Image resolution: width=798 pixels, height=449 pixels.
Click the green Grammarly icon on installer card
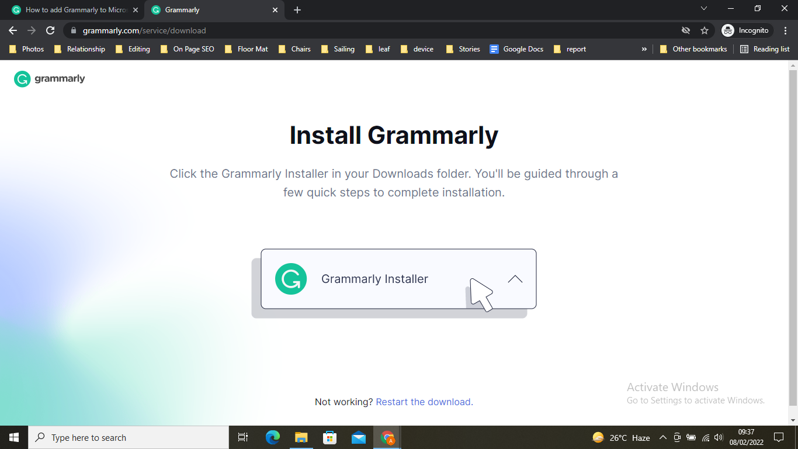click(x=291, y=279)
